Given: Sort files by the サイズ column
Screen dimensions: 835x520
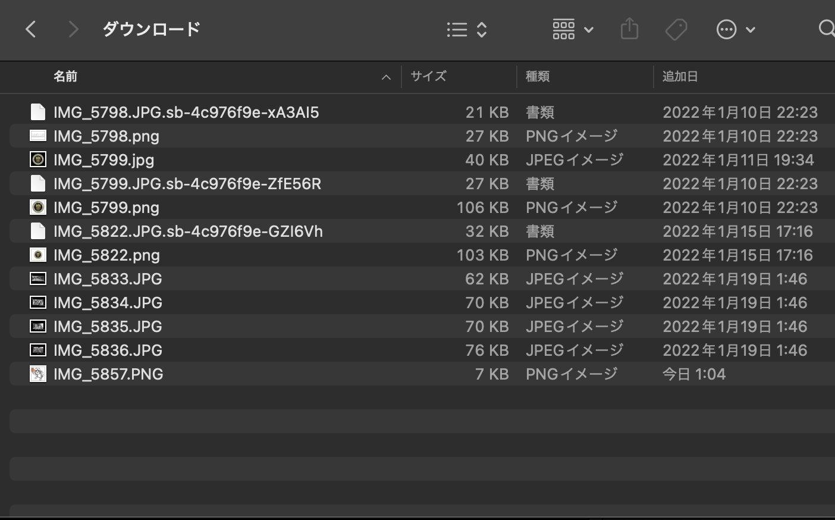Looking at the screenshot, I should 428,76.
